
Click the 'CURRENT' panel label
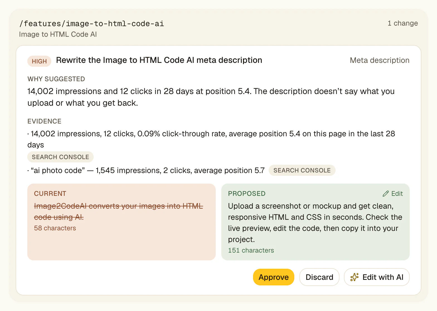click(50, 194)
